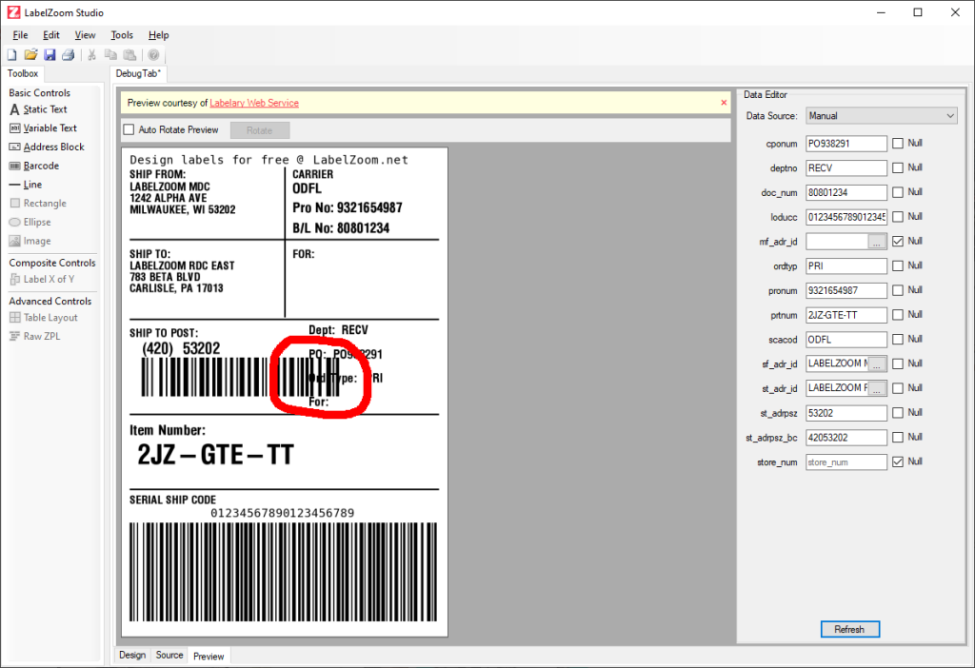The height and width of the screenshot is (668, 975).
Task: Select the DebugTab* document tab
Action: [138, 73]
